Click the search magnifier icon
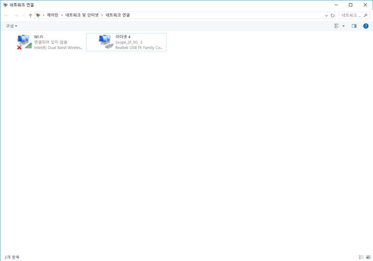Image resolution: width=373 pixels, height=261 pixels. [366, 15]
